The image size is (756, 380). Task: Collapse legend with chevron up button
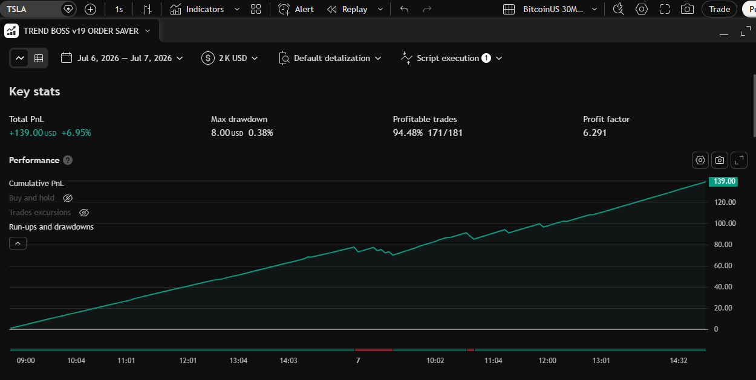18,243
